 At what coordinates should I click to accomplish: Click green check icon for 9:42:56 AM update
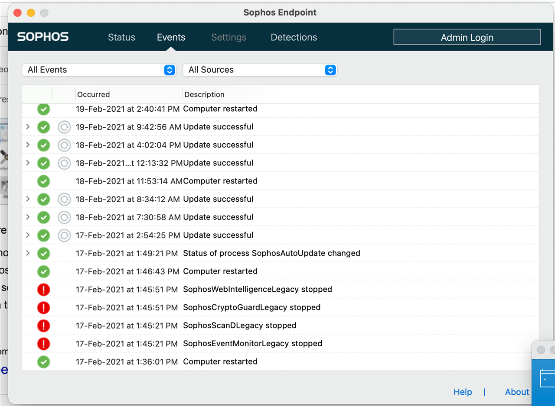(43, 127)
